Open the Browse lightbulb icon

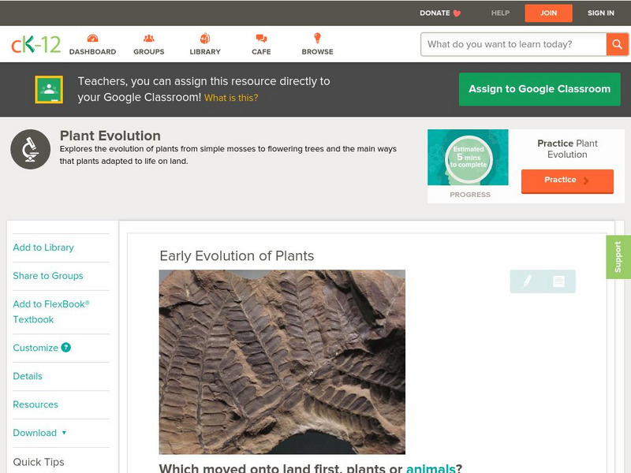(317, 38)
